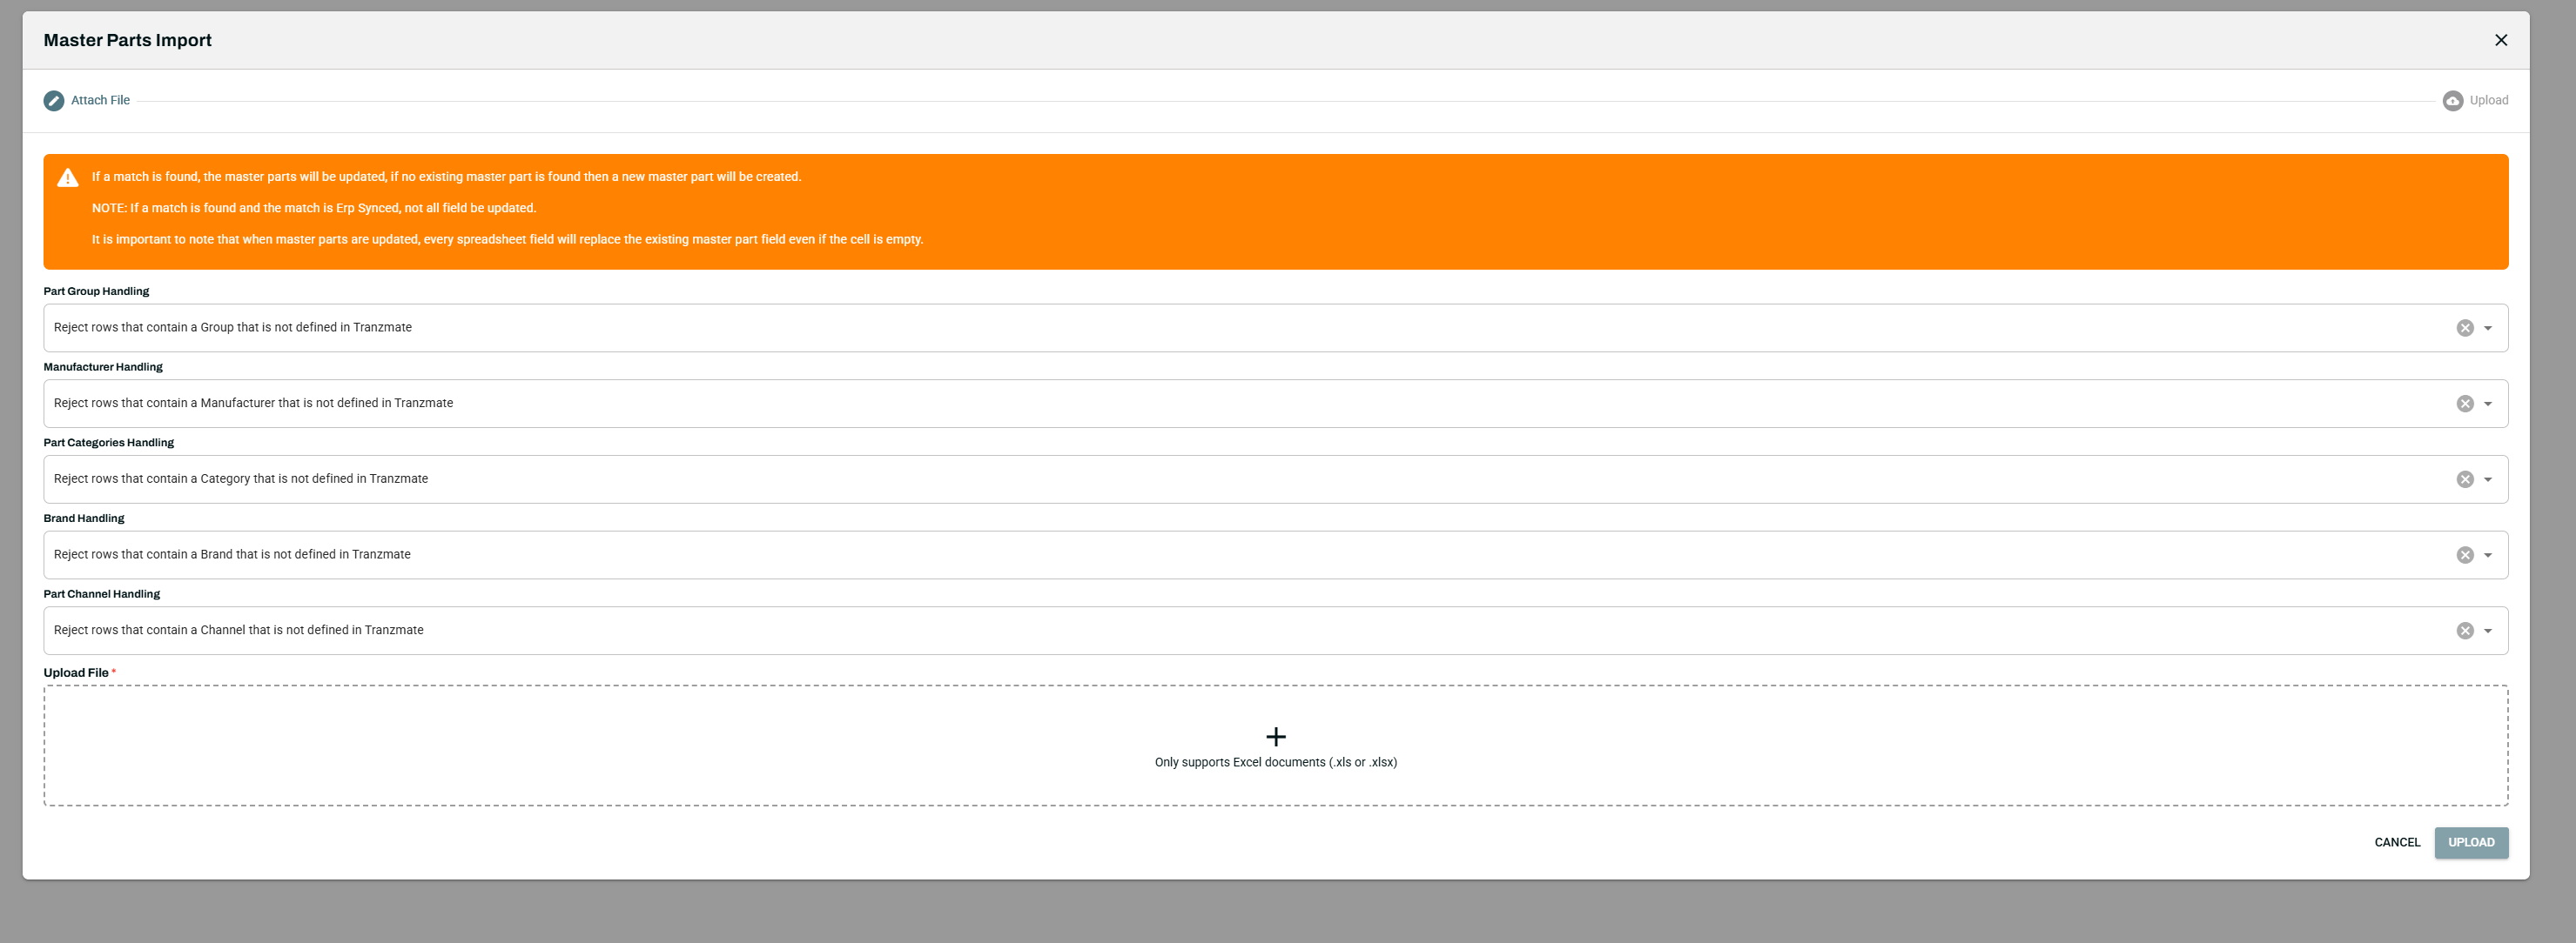Click the 'Part Categories Handling' label

[x=108, y=443]
